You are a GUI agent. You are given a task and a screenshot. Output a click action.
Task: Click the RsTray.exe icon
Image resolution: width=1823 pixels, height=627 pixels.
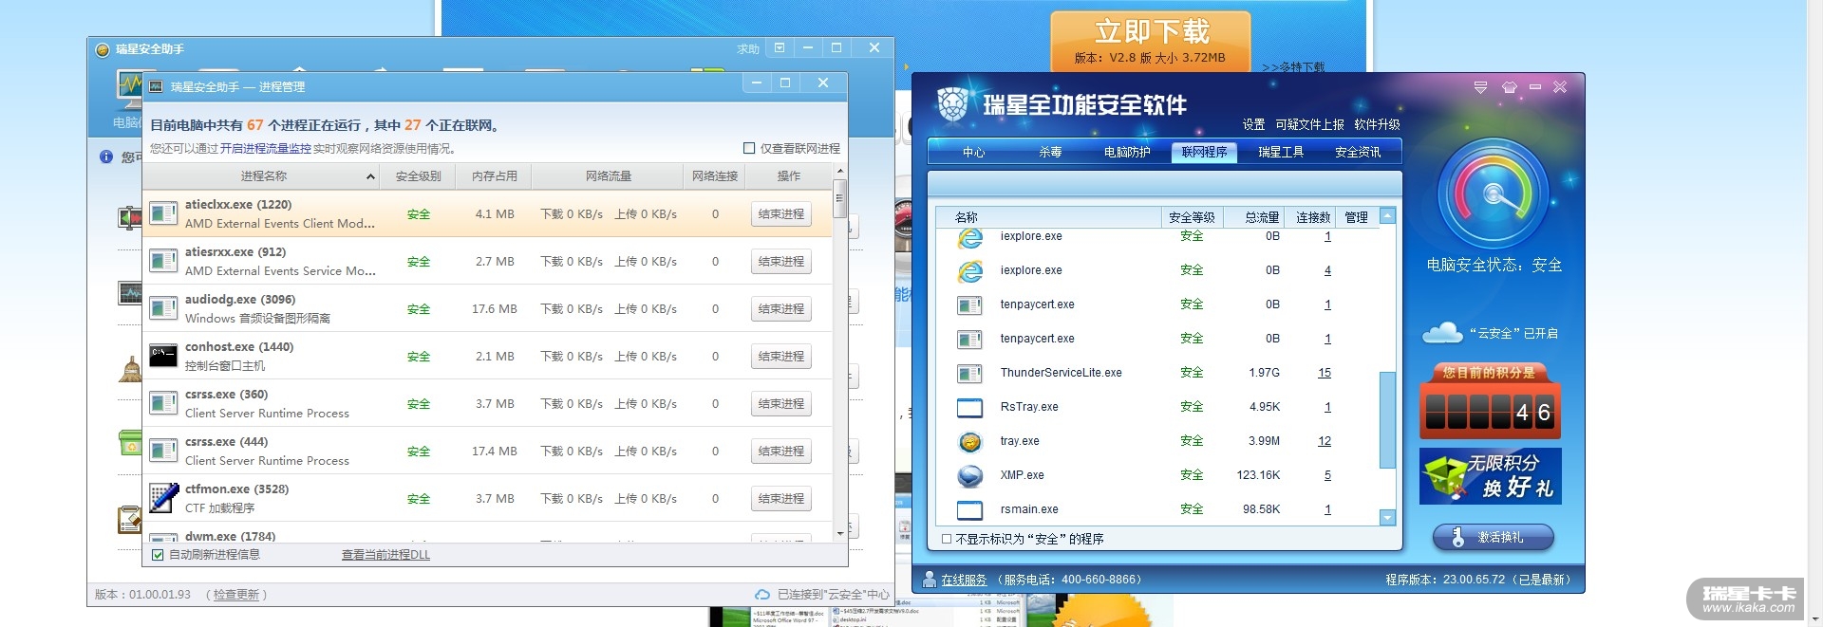click(x=969, y=408)
